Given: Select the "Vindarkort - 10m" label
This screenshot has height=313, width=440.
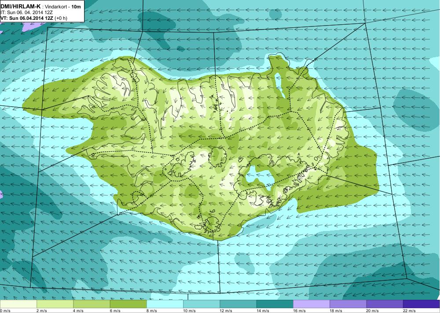Looking at the screenshot, I should point(63,7).
